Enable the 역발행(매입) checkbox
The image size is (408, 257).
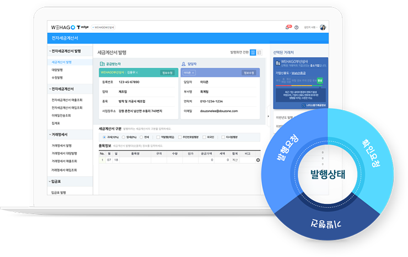pyautogui.click(x=158, y=137)
